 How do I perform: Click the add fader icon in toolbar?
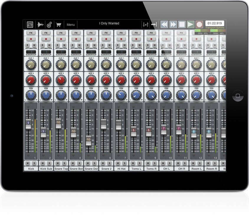click(x=146, y=24)
